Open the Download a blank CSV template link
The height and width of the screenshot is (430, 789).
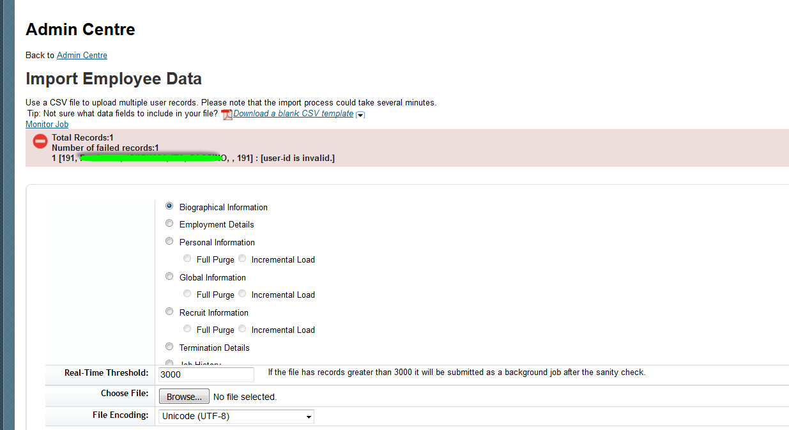(293, 114)
